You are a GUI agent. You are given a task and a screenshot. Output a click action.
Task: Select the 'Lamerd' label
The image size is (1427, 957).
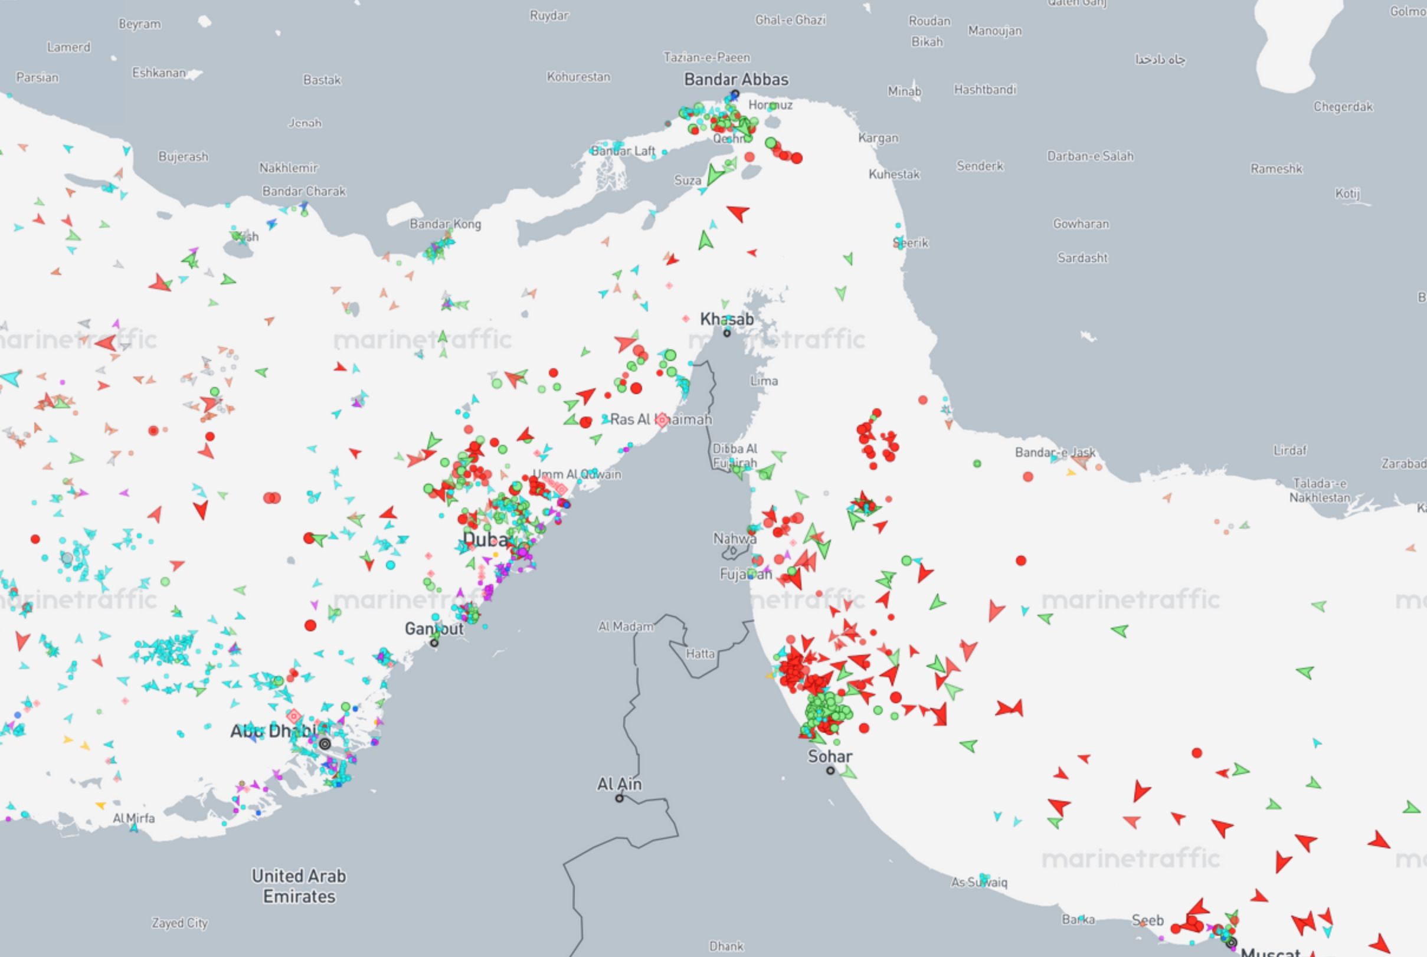[x=68, y=47]
